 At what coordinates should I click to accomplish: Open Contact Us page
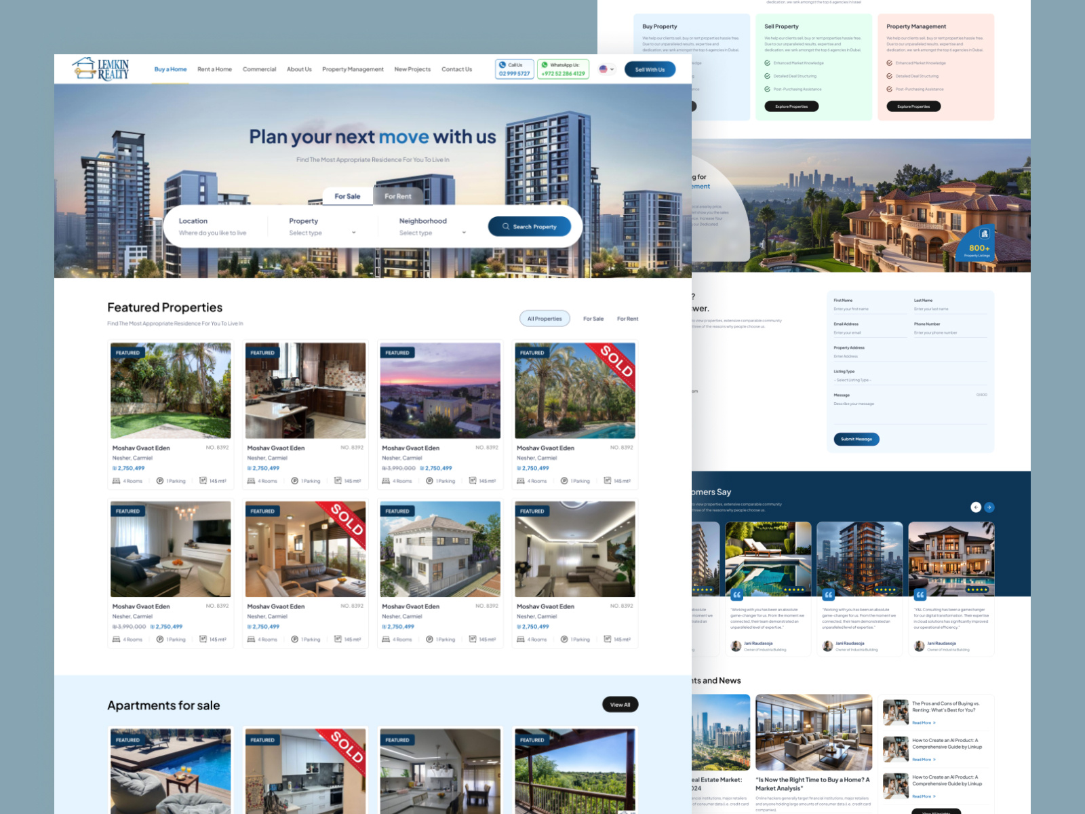coord(456,69)
